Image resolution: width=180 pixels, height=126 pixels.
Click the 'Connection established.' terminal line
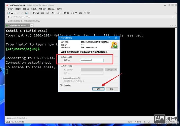pyautogui.click(x=28, y=62)
